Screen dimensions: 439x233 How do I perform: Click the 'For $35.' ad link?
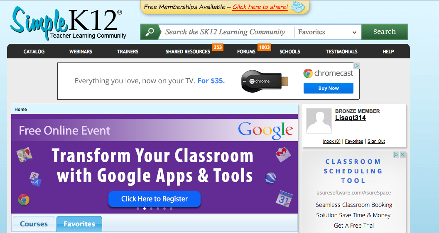click(x=211, y=81)
